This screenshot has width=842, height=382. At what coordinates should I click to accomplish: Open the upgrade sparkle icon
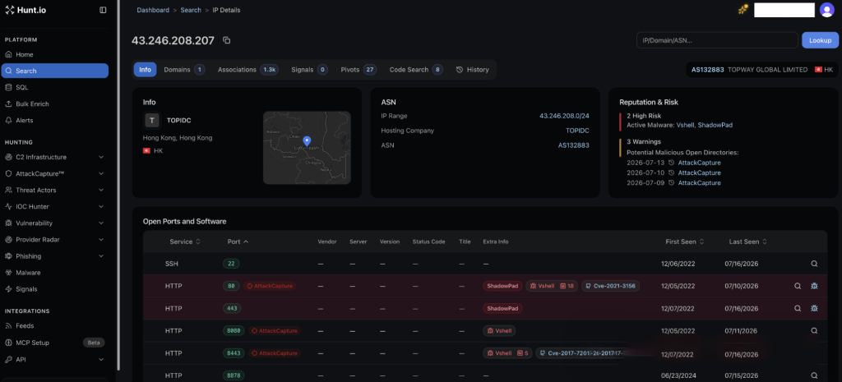[x=743, y=9]
